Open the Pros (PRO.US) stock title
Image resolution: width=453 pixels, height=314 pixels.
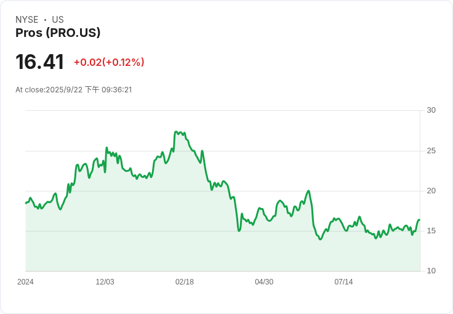coord(58,33)
